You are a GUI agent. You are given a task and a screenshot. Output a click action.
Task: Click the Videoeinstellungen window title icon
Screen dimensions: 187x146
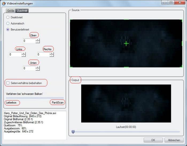[4, 3]
